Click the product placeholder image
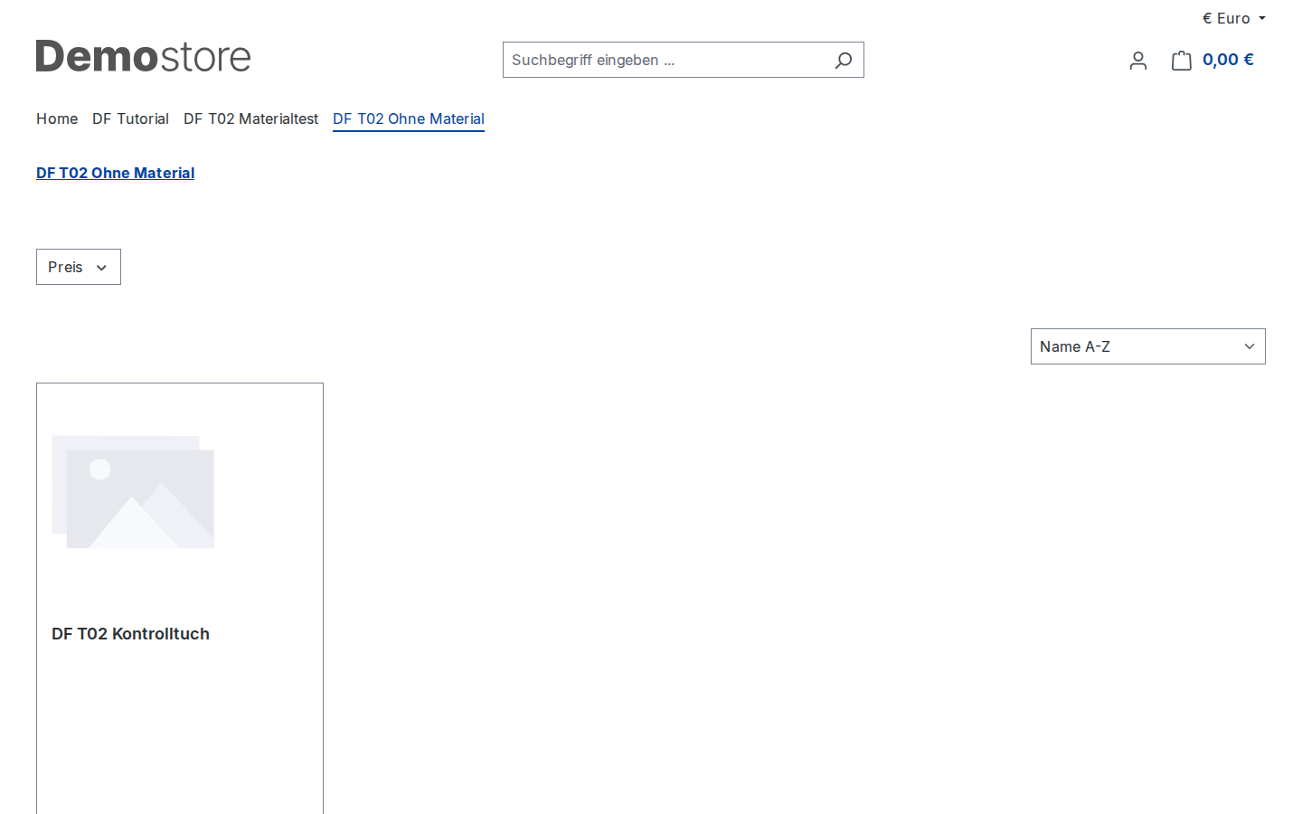 click(133, 492)
